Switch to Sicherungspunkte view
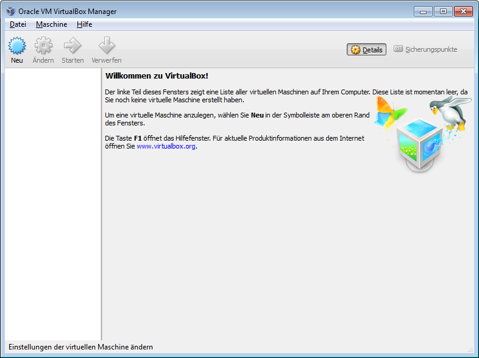Viewport: 479px width, 358px height. click(425, 49)
